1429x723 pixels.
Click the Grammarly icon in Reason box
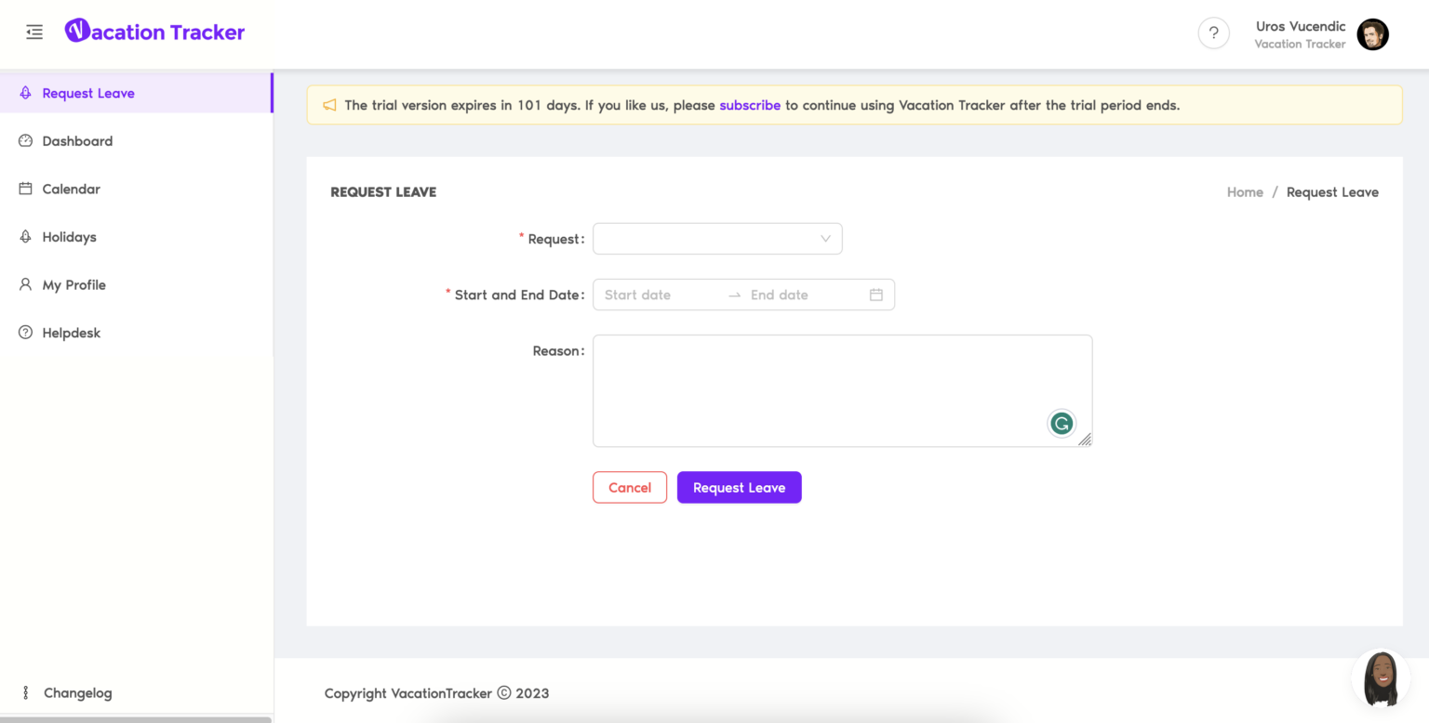tap(1062, 424)
